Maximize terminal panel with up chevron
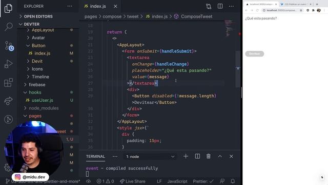This screenshot has height=185, width=328. pyautogui.click(x=220, y=156)
